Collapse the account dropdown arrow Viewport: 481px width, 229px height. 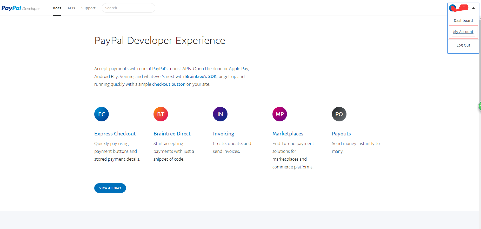pyautogui.click(x=473, y=8)
